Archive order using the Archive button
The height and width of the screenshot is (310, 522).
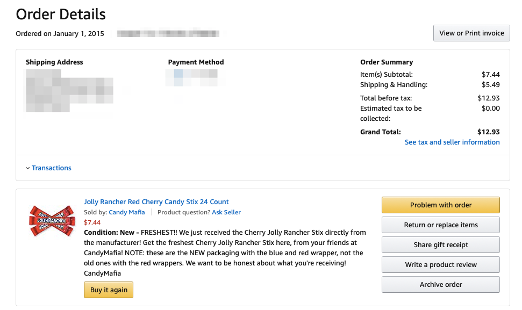[x=441, y=284]
